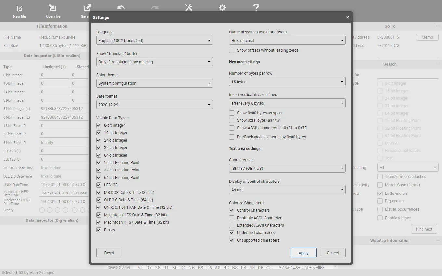Click the 64-bit Float. P. Infinity value
442x276 pixels.
click(x=64, y=143)
